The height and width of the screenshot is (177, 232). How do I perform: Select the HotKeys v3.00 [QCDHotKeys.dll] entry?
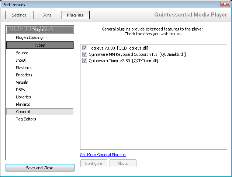[118, 48]
